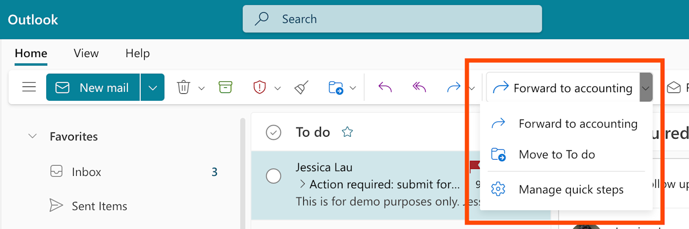This screenshot has height=229, width=689.
Task: Click the envelope icon right of quick steps
Action: click(x=673, y=88)
